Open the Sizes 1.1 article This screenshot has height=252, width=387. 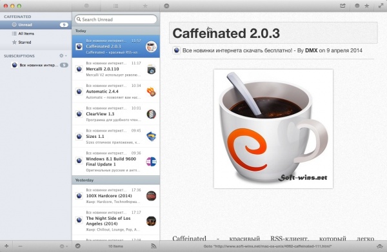click(115, 137)
